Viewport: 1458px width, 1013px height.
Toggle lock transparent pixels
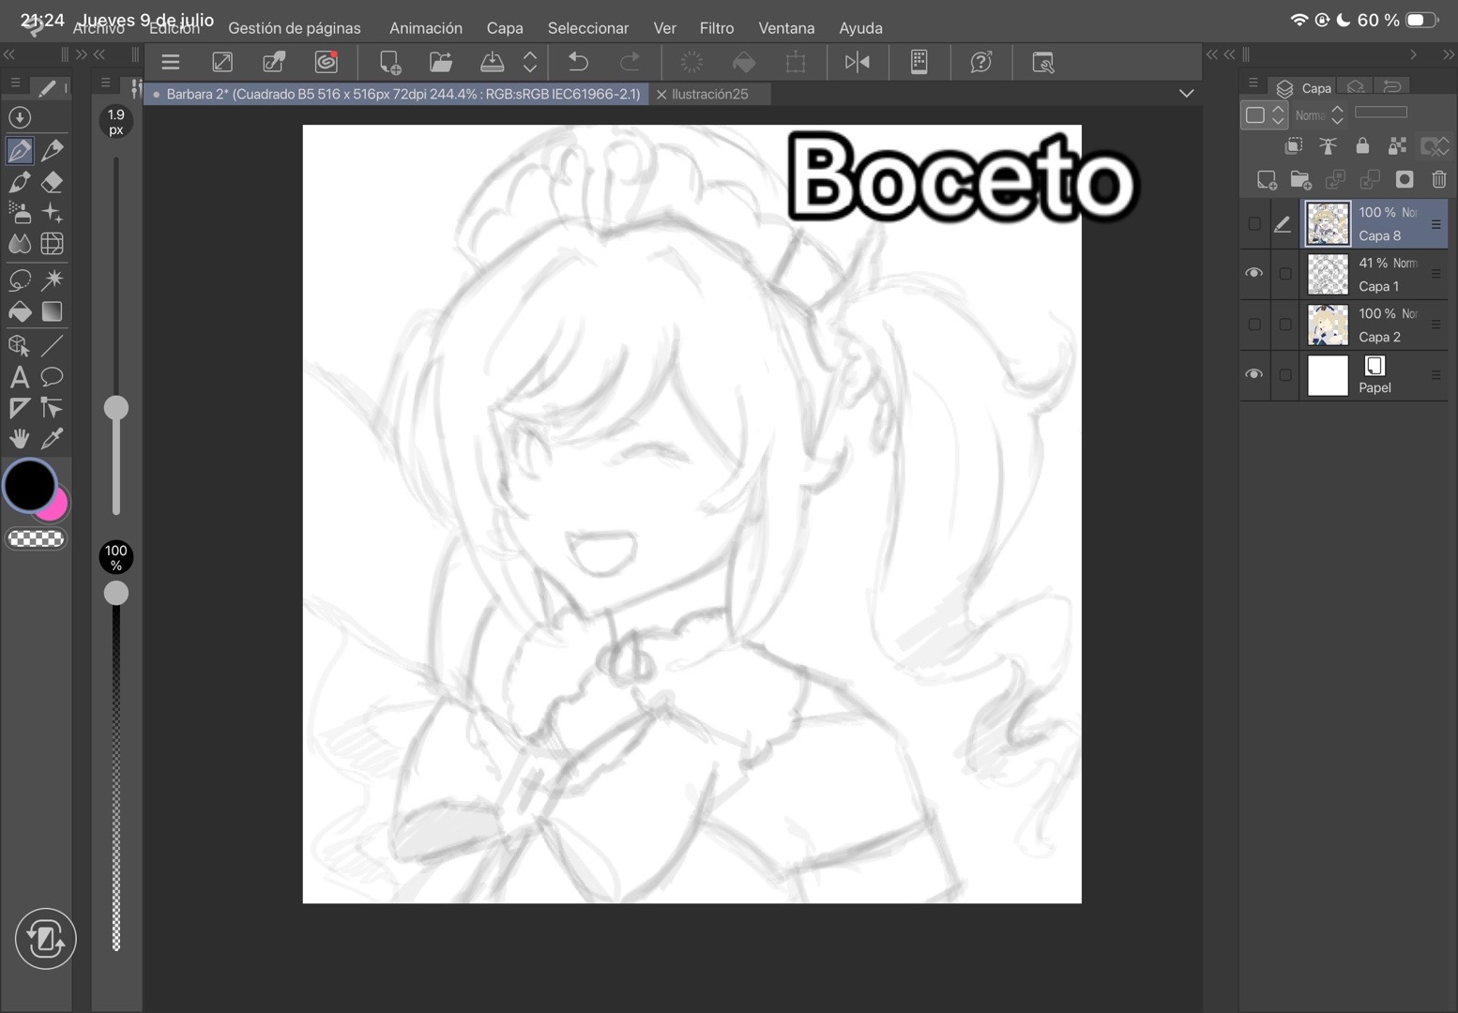pyautogui.click(x=1398, y=145)
